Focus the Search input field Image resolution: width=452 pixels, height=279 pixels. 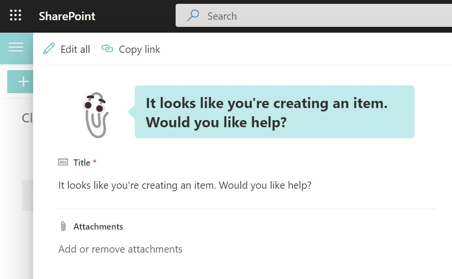click(x=314, y=15)
